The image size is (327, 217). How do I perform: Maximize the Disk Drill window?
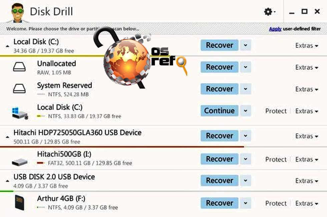point(304,11)
